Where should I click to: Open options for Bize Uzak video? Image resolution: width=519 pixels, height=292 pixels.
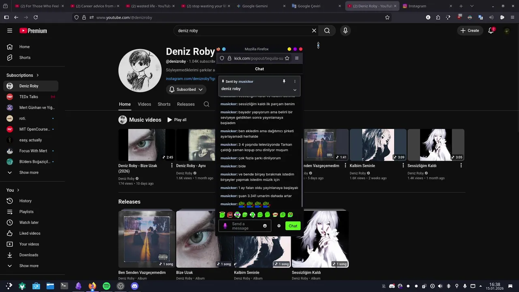172,165
